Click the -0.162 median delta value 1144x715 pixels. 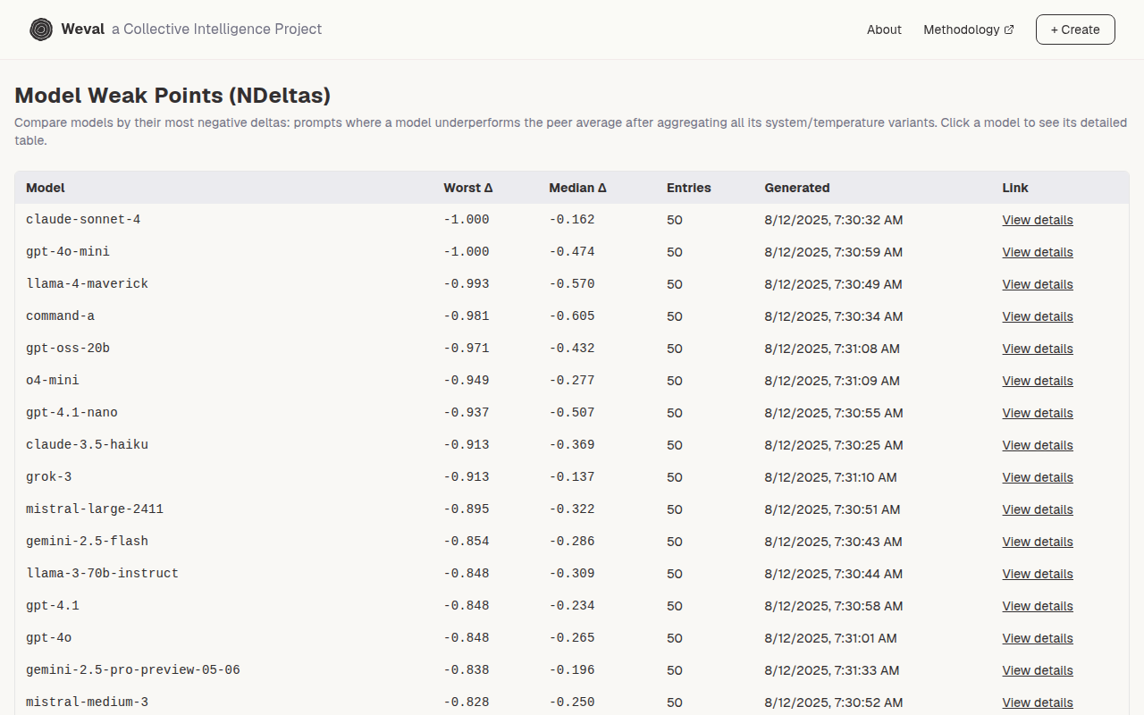tap(572, 220)
